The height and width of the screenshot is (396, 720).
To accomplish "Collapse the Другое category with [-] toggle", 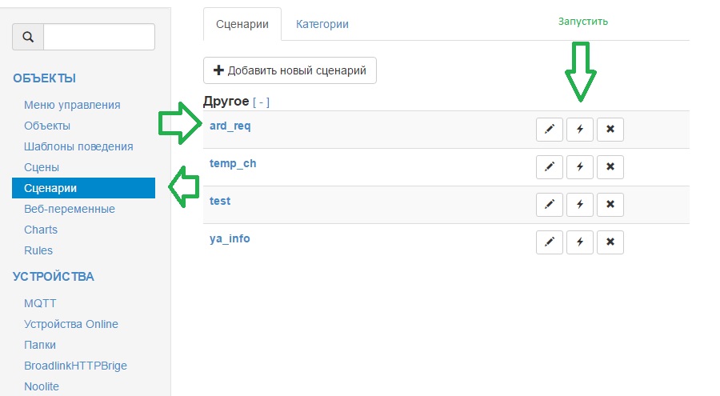I will click(261, 102).
